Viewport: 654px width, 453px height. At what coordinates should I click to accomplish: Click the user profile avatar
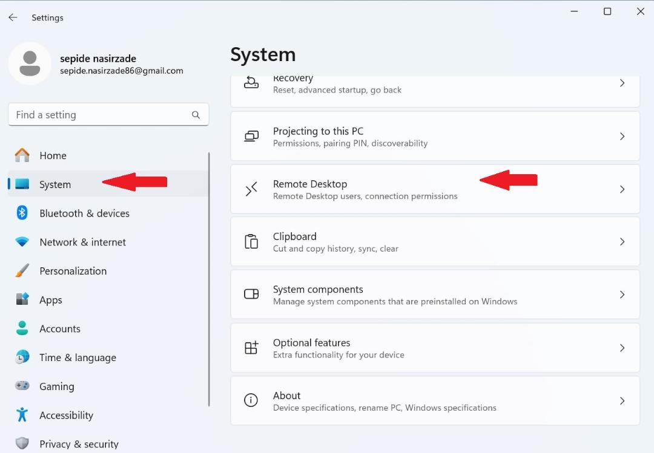30,64
